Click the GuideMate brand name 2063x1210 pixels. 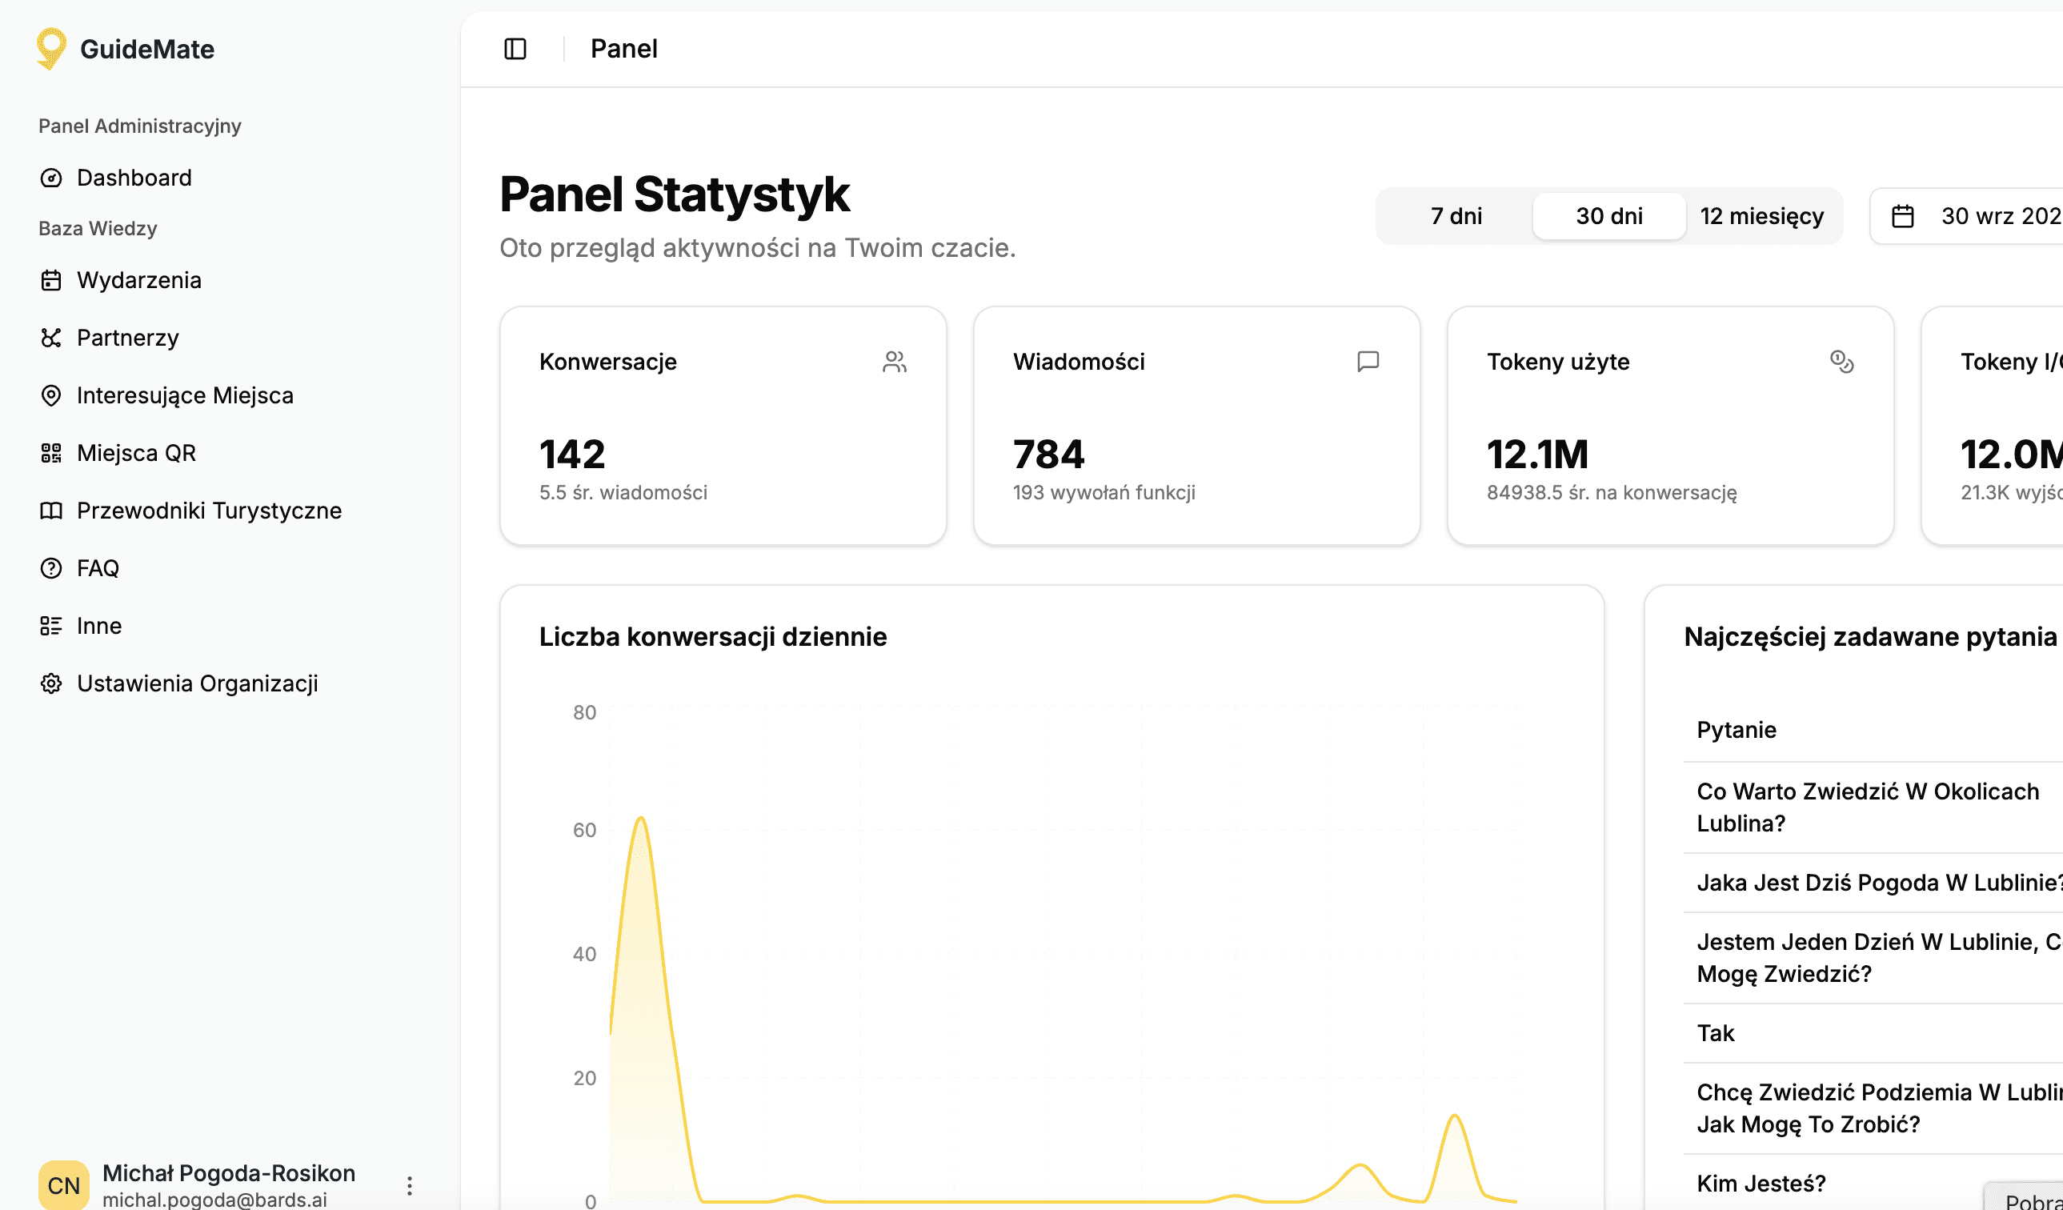[147, 49]
